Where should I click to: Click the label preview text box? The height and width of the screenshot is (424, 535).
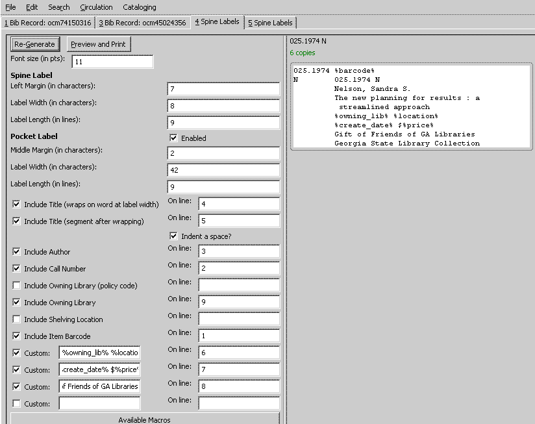click(411, 106)
